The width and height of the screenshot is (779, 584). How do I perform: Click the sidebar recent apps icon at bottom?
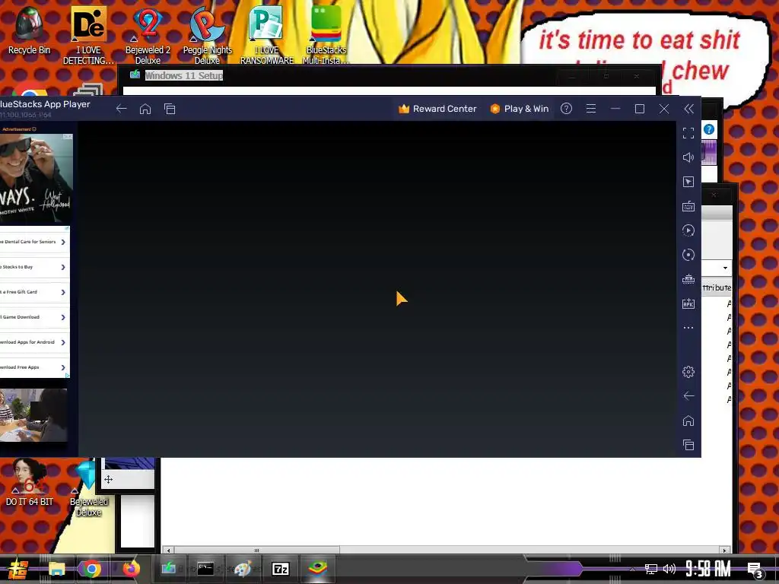pos(688,445)
